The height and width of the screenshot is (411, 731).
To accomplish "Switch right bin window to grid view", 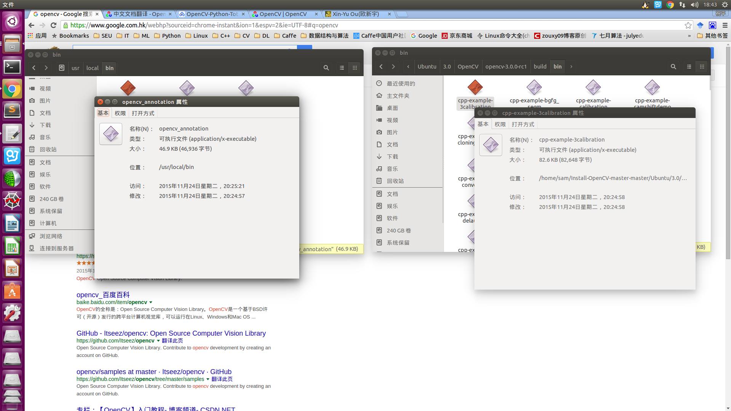I will [702, 67].
